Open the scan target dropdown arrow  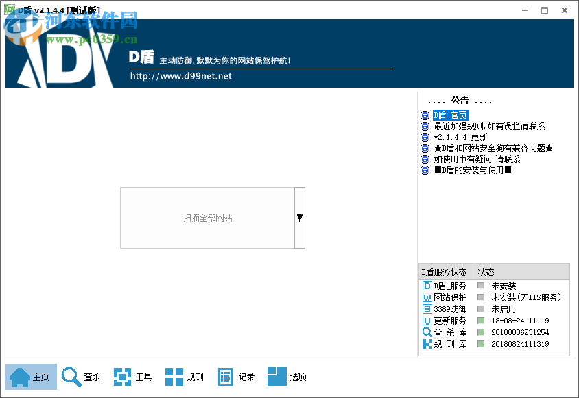[300, 217]
